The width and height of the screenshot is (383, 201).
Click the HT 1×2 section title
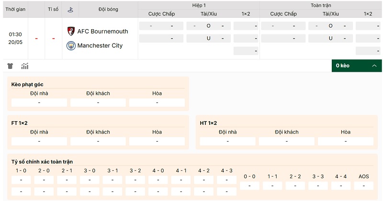(x=208, y=123)
